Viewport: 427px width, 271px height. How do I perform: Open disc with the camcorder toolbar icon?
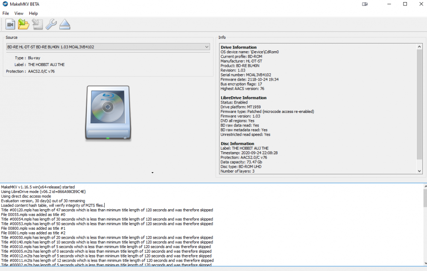coord(10,24)
